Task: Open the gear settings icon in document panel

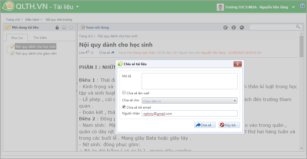Action: pyautogui.click(x=71, y=27)
